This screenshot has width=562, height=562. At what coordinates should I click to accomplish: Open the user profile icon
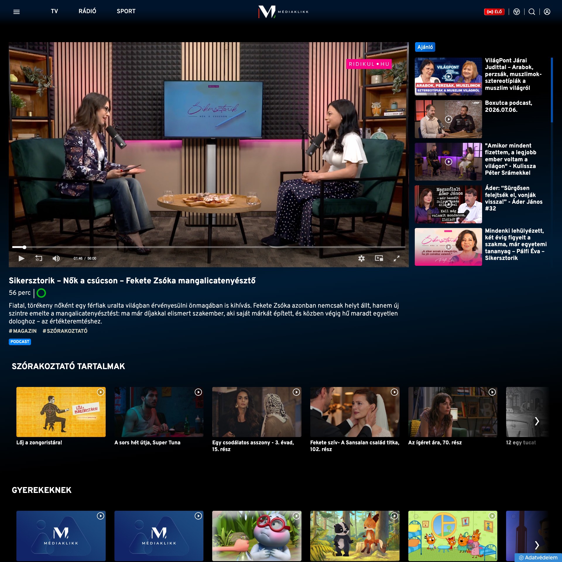tap(547, 12)
